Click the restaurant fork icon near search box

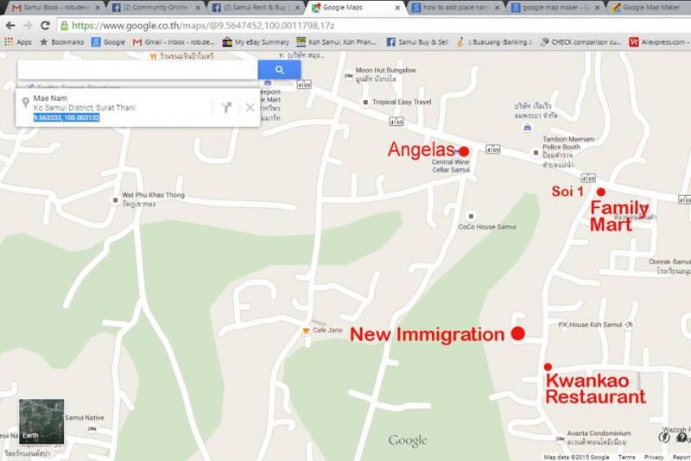[153, 56]
